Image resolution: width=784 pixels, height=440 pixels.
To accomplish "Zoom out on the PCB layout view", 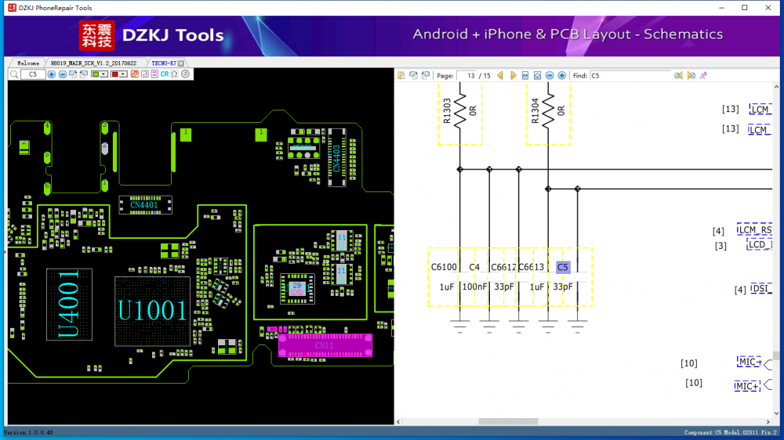I will (63, 74).
